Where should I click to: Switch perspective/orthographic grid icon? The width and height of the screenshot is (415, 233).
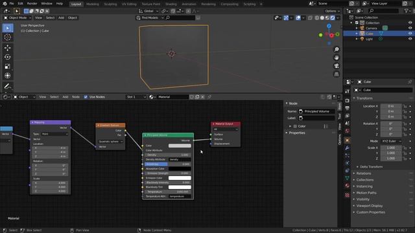tap(337, 74)
